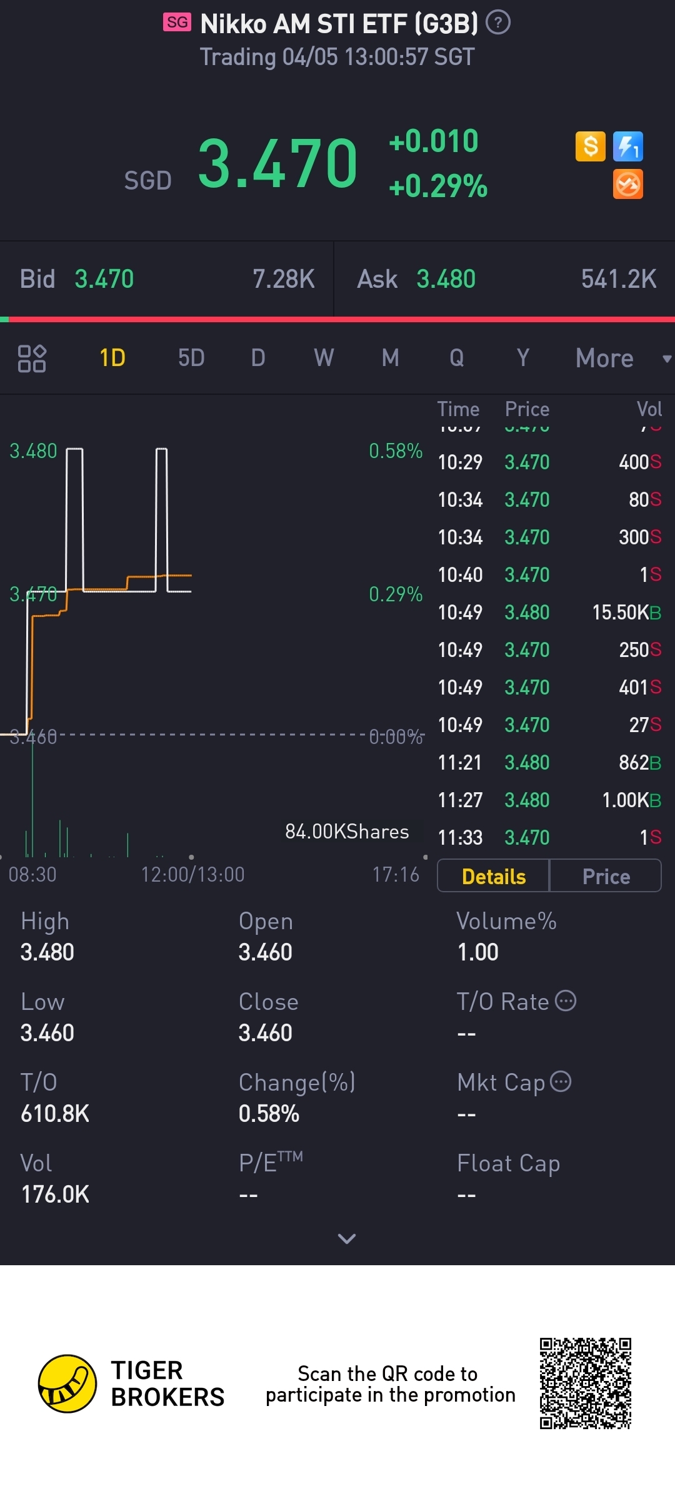Tap the Open price 3.460
This screenshot has width=675, height=1503.
[265, 952]
